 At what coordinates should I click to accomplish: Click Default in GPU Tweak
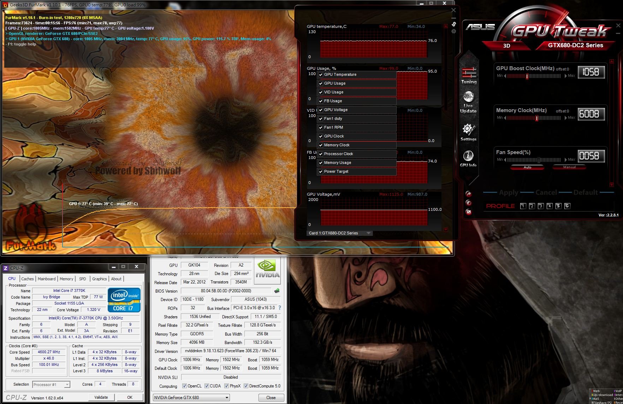click(585, 192)
